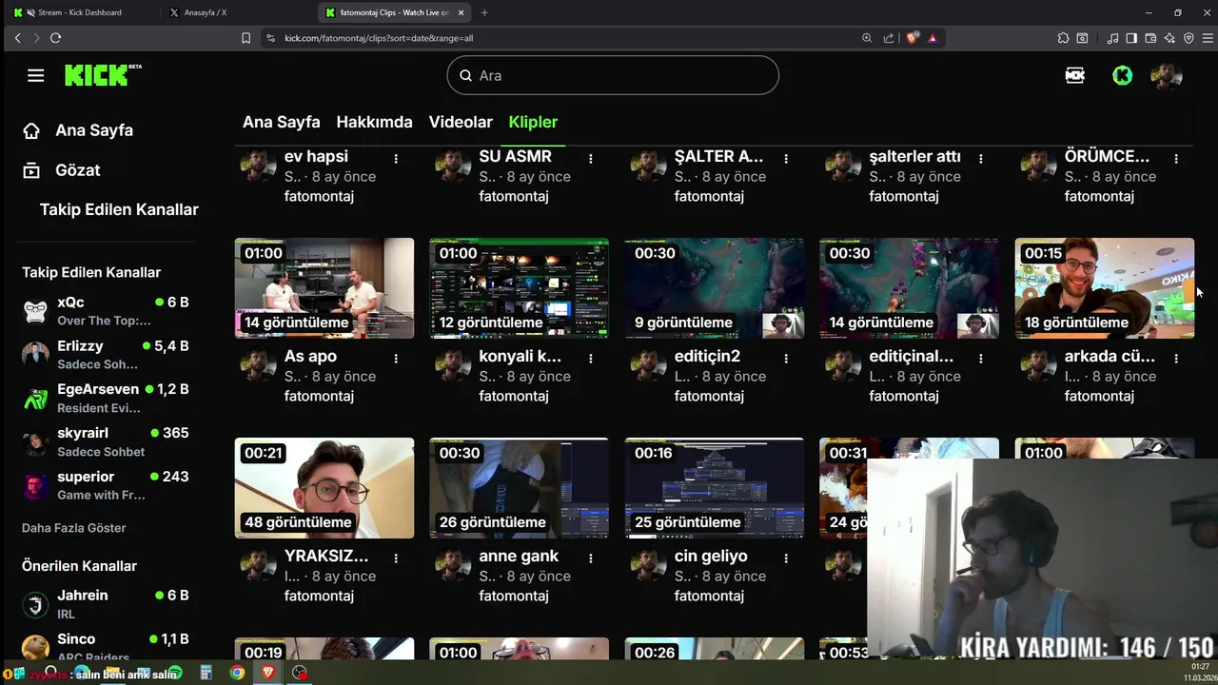Open the three-dot menu for editiçin2
Image resolution: width=1218 pixels, height=685 pixels.
click(x=786, y=359)
